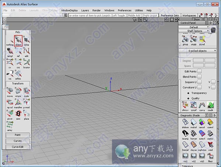Apply the clayao diagnostic shade
221x167 pixels.
point(193,146)
